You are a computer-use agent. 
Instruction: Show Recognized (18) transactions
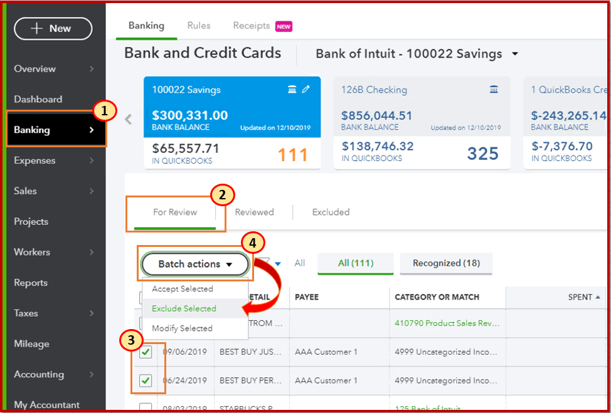pyautogui.click(x=446, y=263)
